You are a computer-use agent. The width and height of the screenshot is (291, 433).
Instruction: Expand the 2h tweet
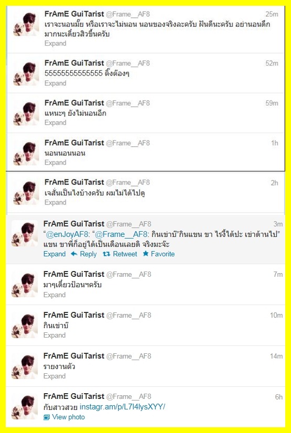[x=55, y=202]
